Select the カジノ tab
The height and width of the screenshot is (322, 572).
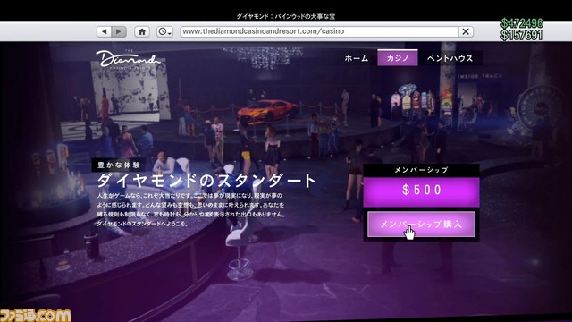pos(398,57)
